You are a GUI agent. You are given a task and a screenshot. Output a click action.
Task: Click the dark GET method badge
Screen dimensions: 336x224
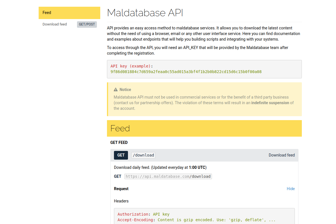coord(121,155)
